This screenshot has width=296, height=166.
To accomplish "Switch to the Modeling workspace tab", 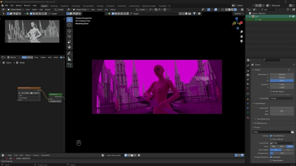I will [x=54, y=6].
